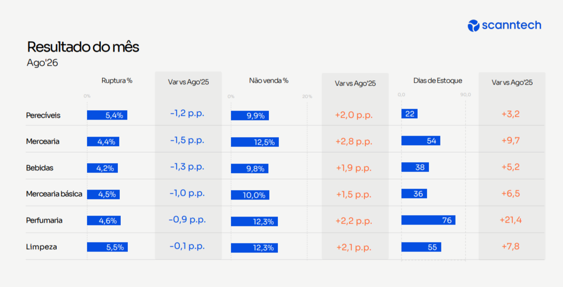Viewport: 563px width, 287px height.
Task: Click the Ago'26 period subtitle
Action: [42, 63]
